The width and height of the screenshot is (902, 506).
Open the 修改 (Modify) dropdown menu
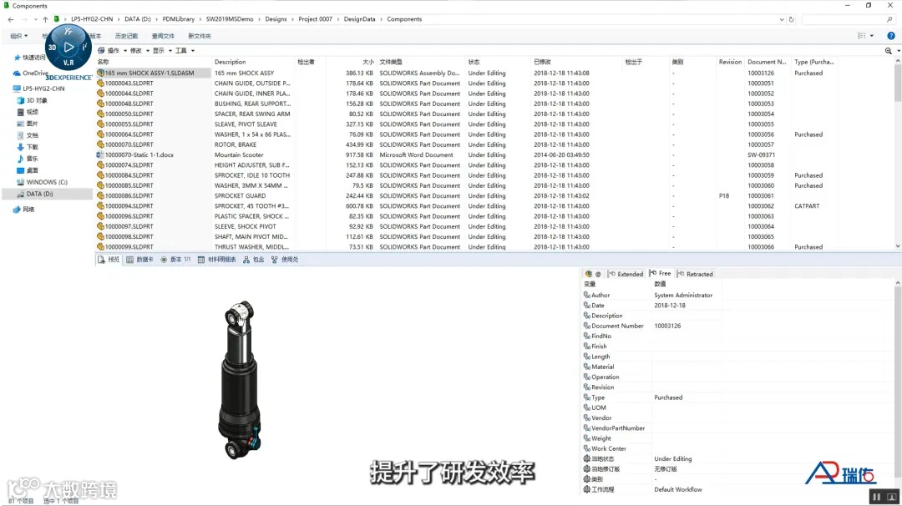click(139, 51)
